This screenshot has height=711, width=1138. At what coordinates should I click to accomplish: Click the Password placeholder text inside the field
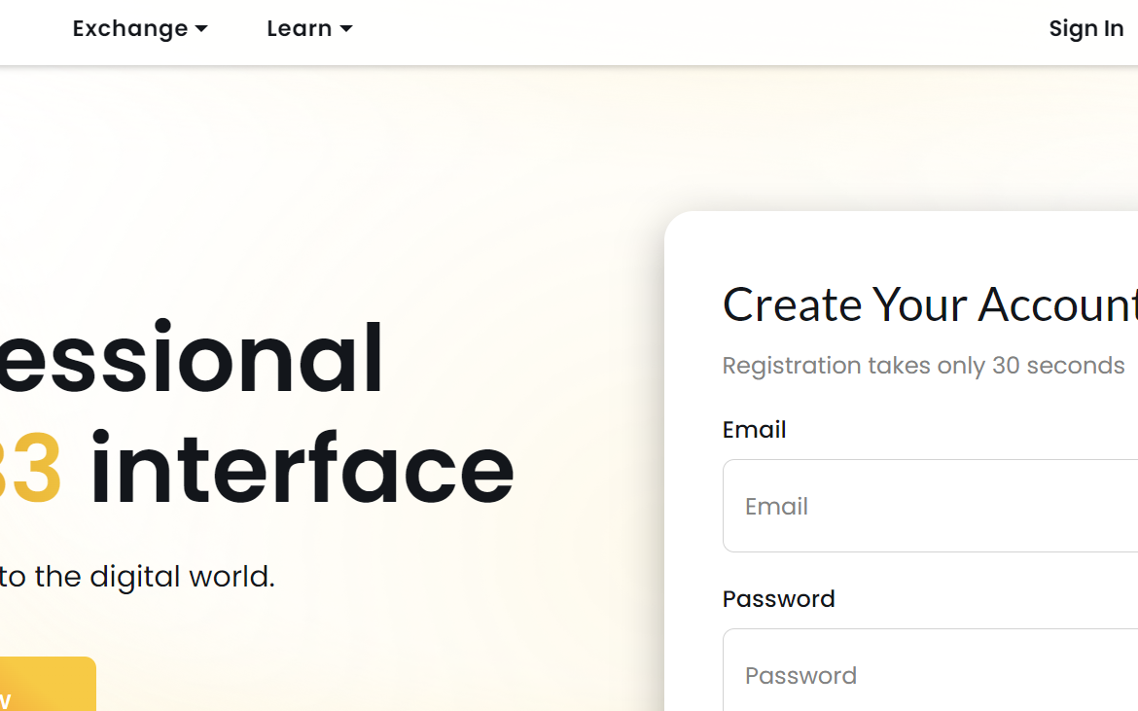pos(800,676)
